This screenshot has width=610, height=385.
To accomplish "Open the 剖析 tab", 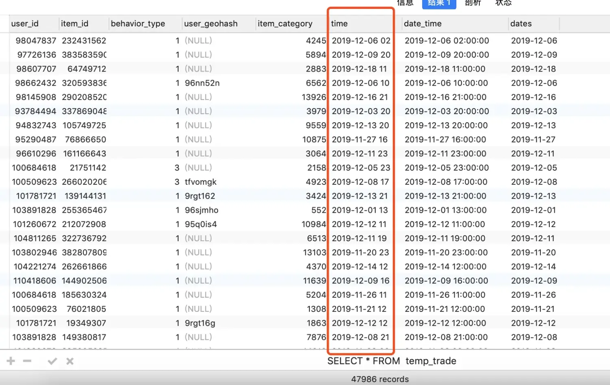I will pyautogui.click(x=473, y=3).
